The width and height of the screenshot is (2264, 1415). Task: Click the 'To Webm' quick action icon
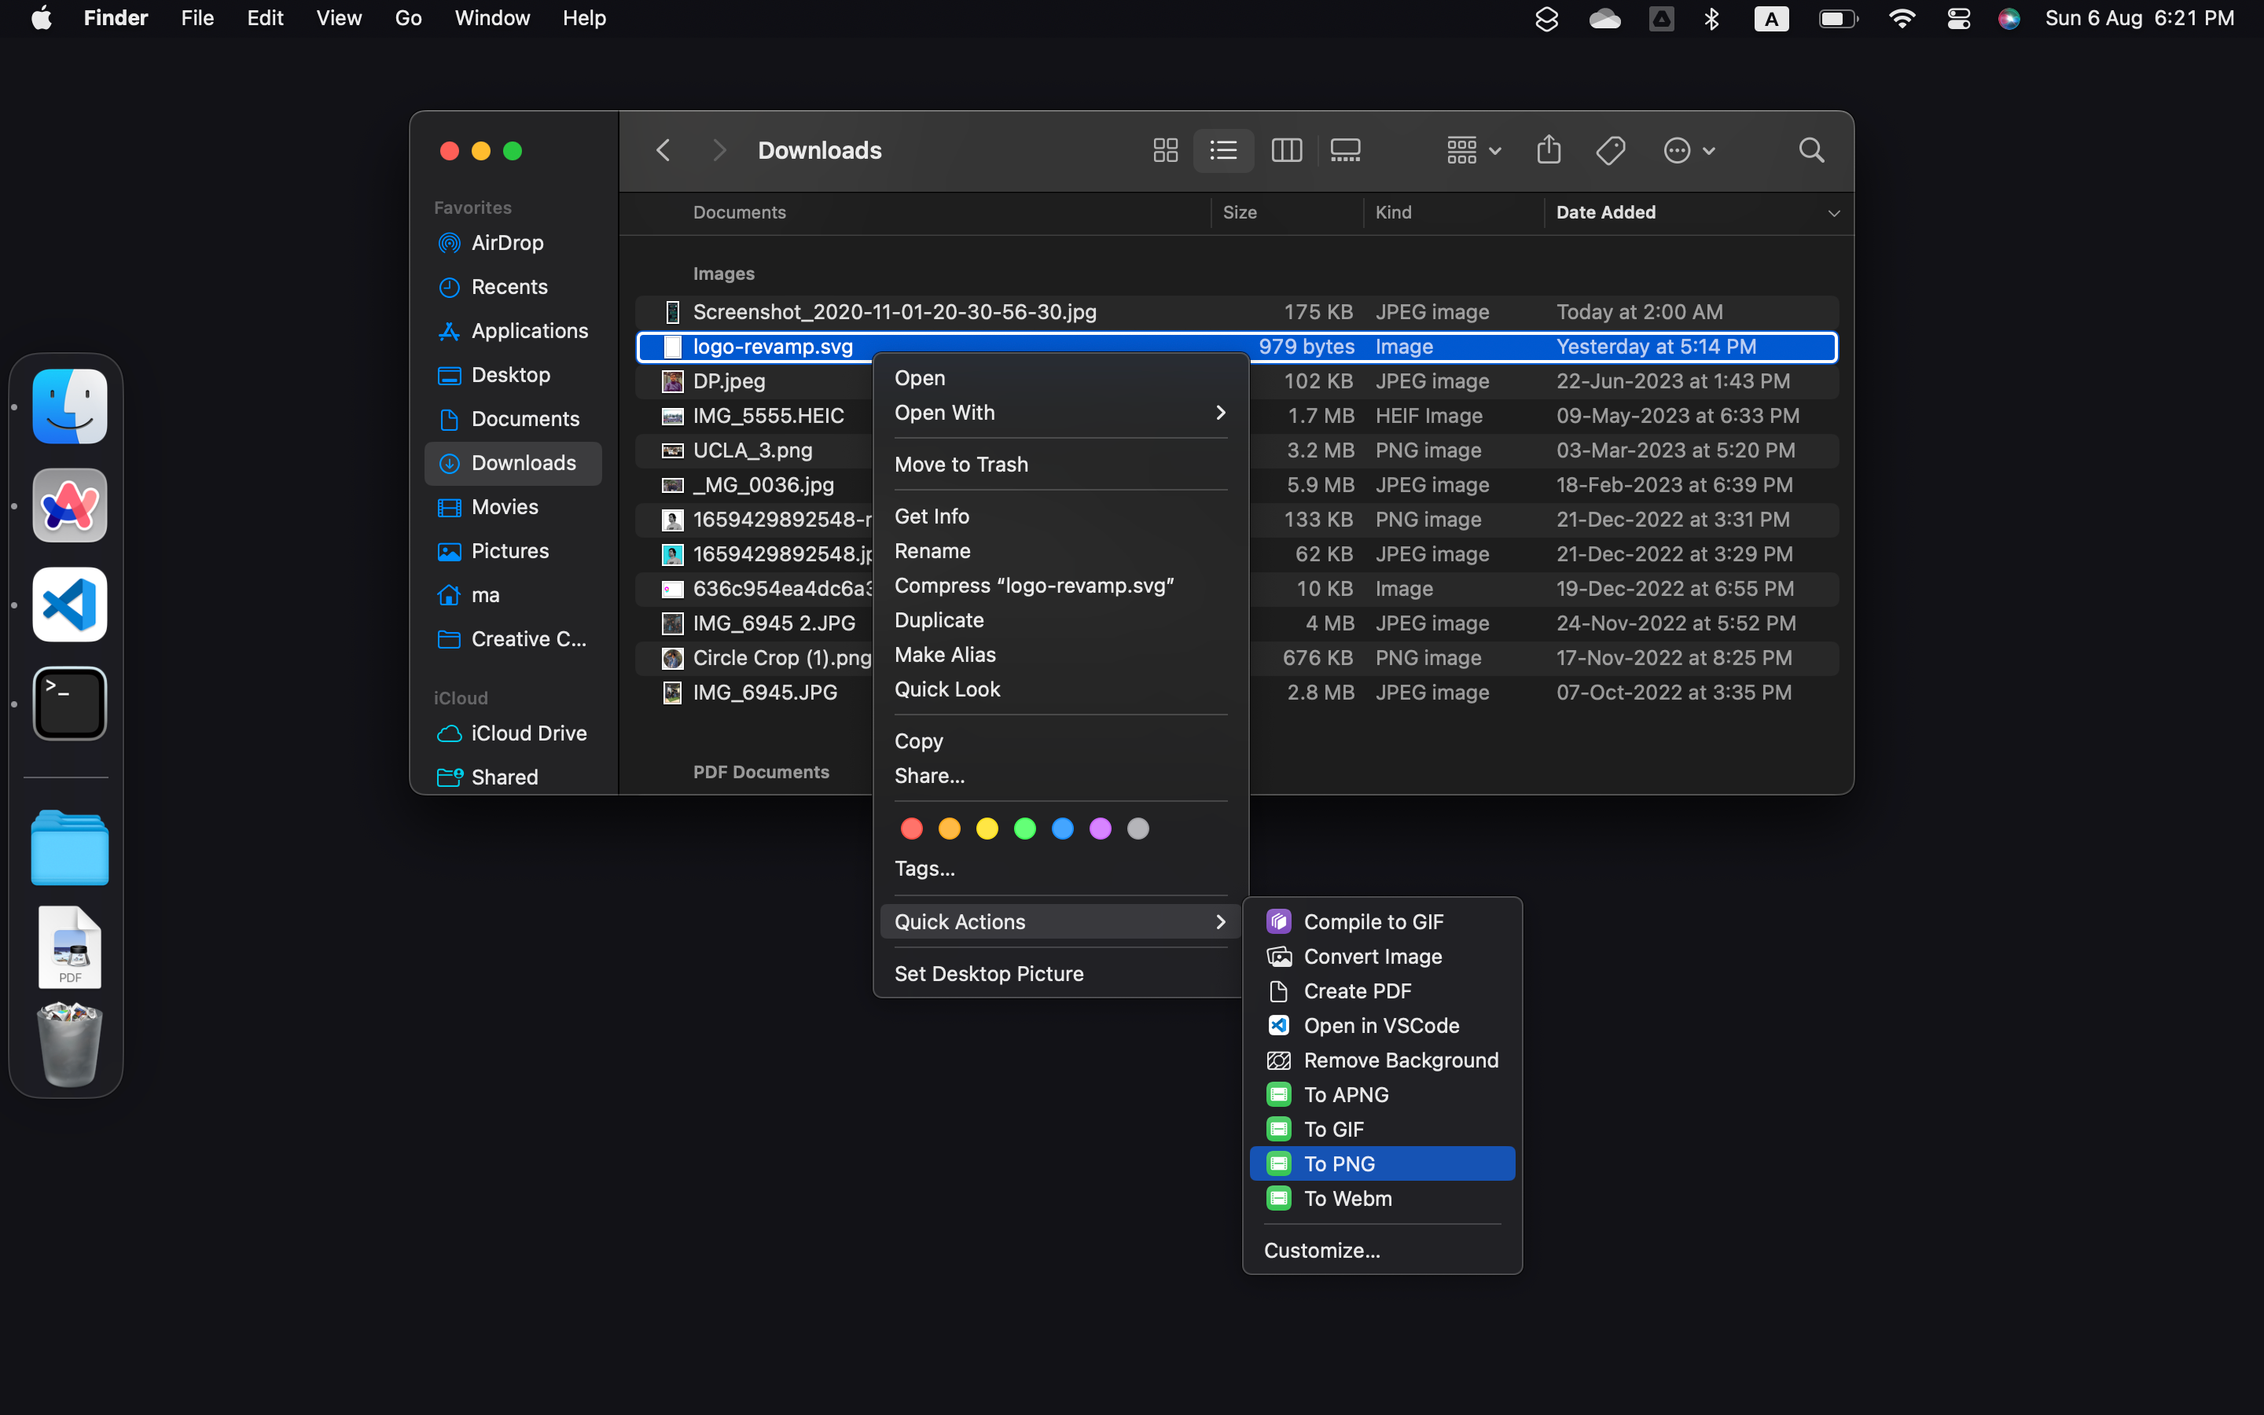tap(1280, 1198)
